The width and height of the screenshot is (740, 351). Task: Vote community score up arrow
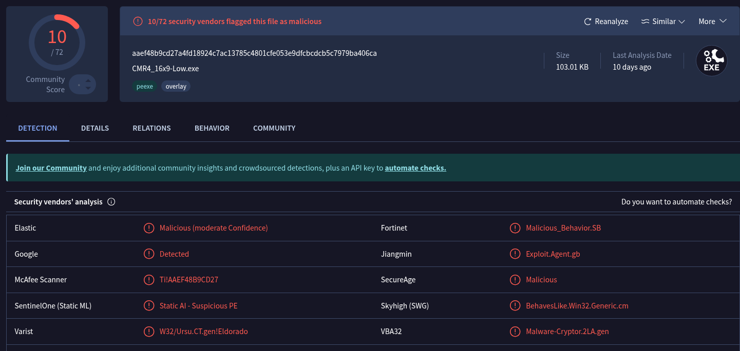[88, 80]
